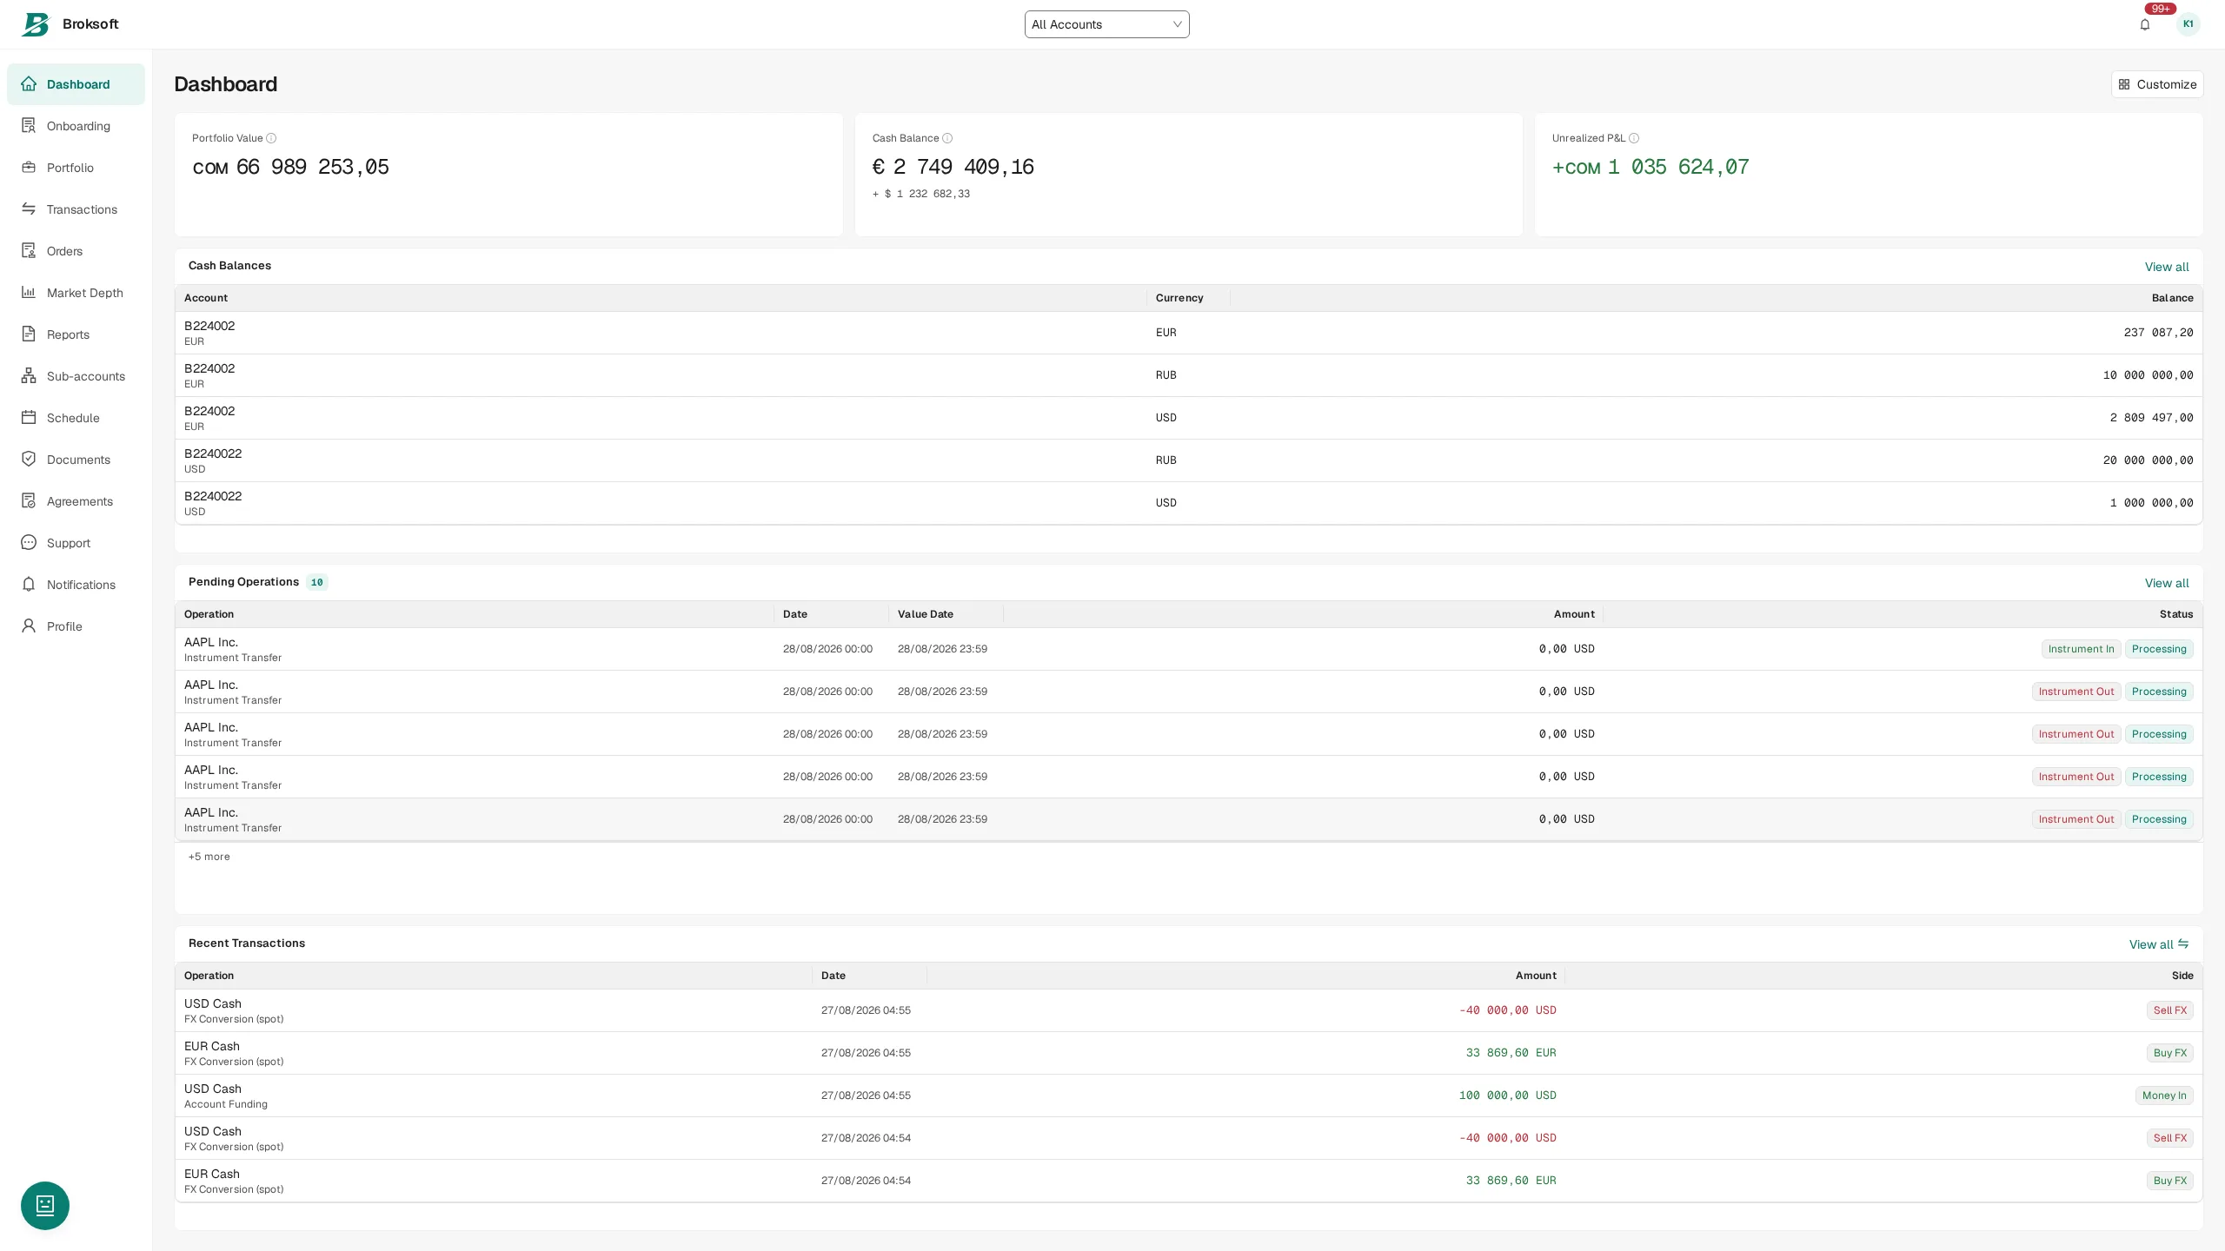Click the Money In side tag
The height and width of the screenshot is (1251, 2225).
[2164, 1095]
